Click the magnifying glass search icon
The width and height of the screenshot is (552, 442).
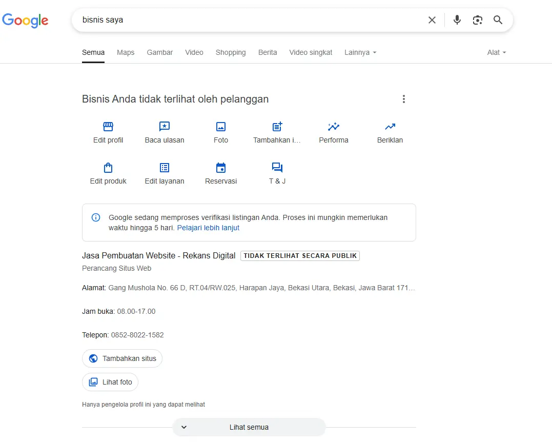(498, 20)
